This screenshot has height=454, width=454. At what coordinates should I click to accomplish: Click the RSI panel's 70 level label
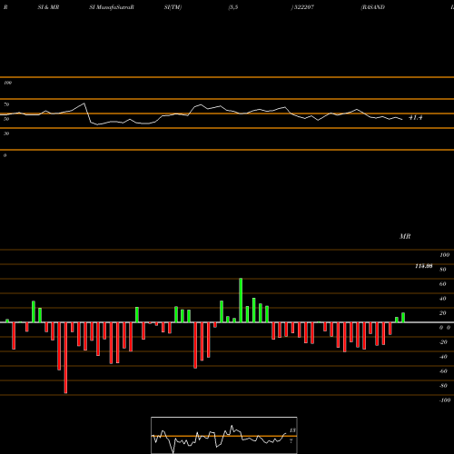click(6, 104)
